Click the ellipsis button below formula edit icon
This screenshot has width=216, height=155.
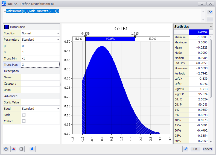coord(210,19)
